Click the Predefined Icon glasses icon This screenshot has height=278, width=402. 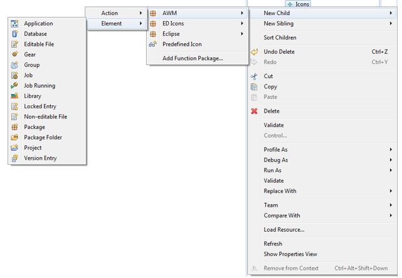pyautogui.click(x=152, y=44)
